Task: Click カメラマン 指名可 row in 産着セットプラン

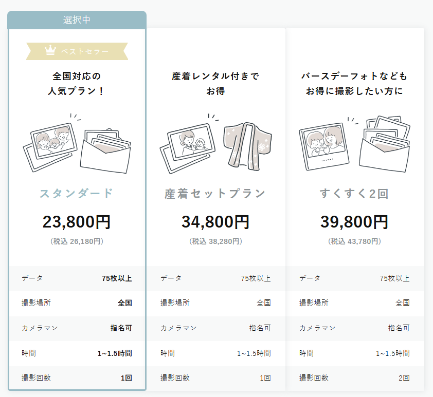Action: [x=215, y=328]
